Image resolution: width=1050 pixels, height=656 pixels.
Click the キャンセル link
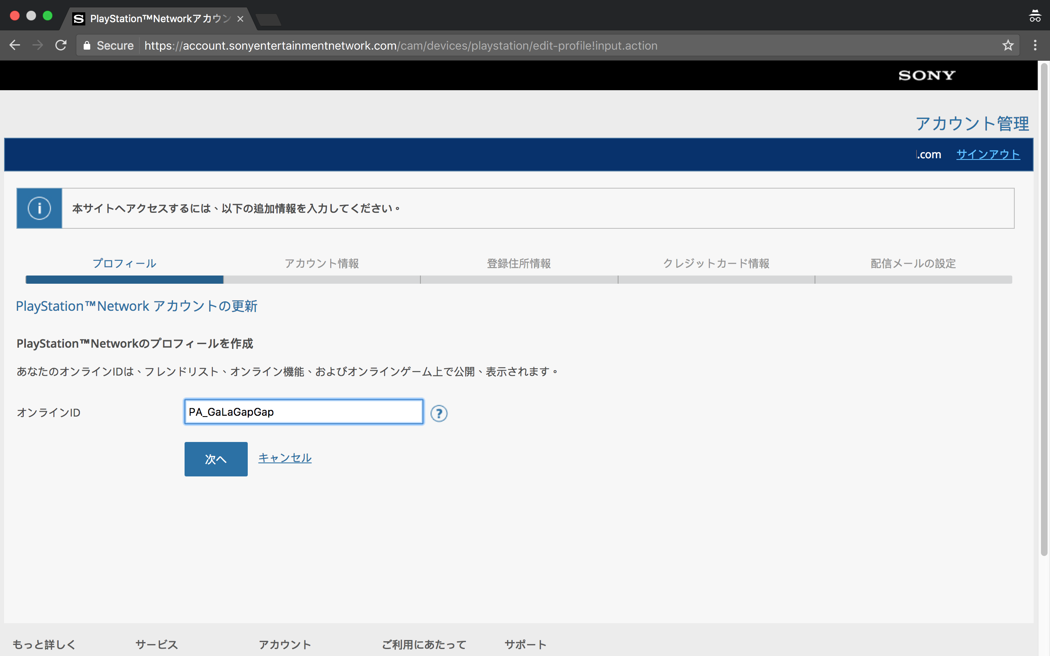pos(285,458)
